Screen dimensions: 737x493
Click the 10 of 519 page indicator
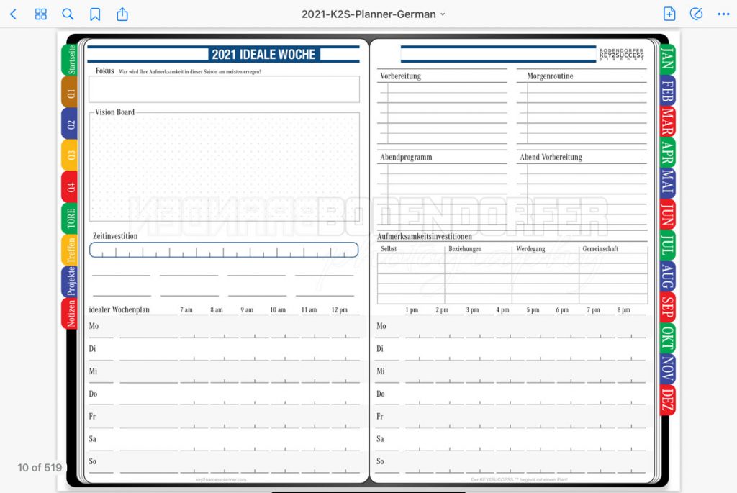pos(40,468)
